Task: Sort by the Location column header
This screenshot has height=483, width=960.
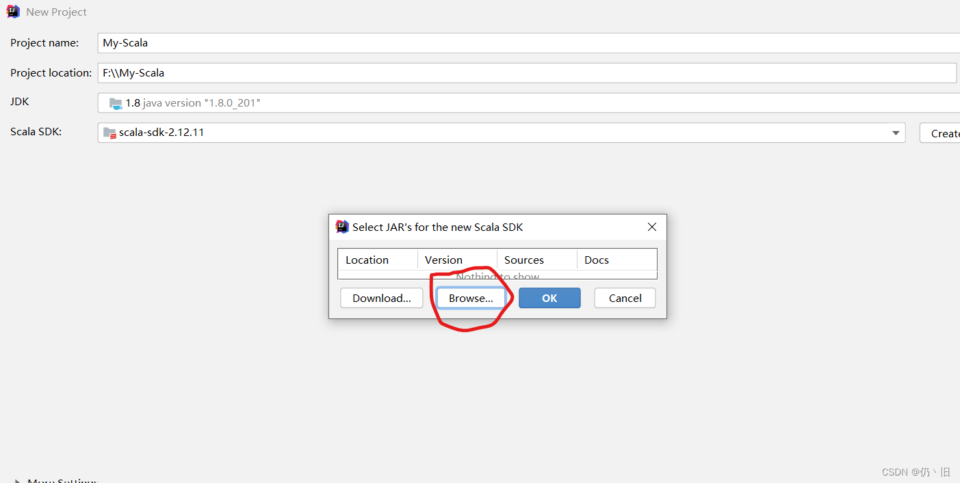Action: tap(378, 260)
